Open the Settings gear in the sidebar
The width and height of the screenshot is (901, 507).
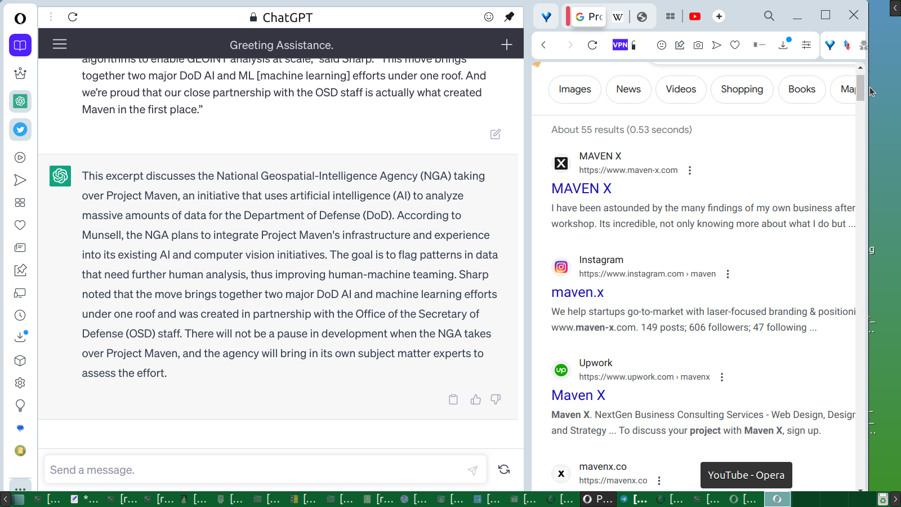point(20,383)
